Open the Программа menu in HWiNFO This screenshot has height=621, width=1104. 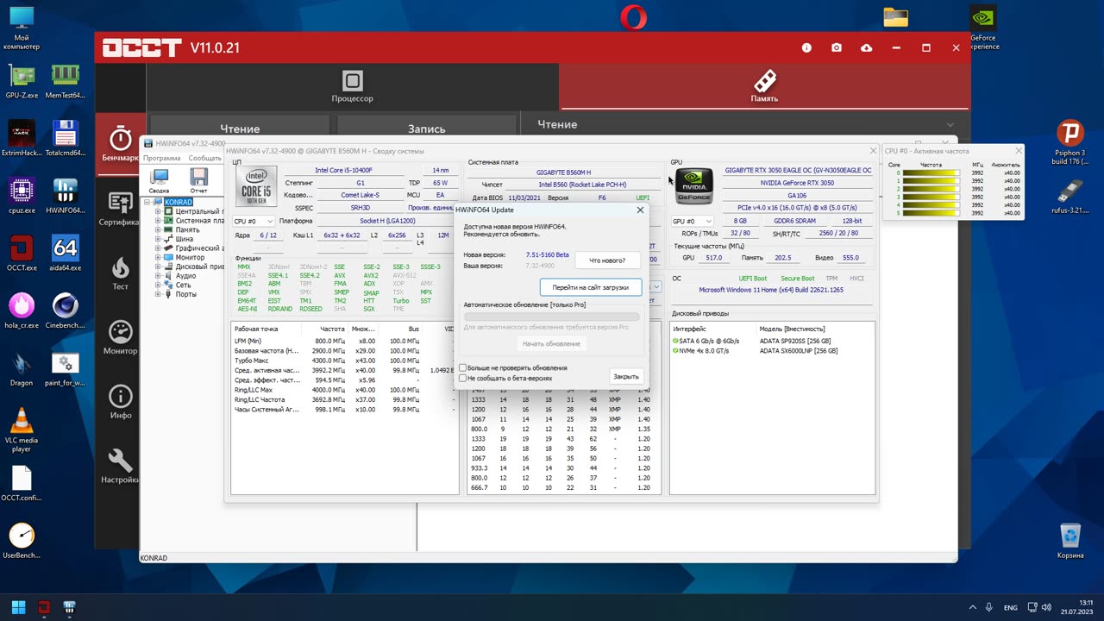coord(162,158)
